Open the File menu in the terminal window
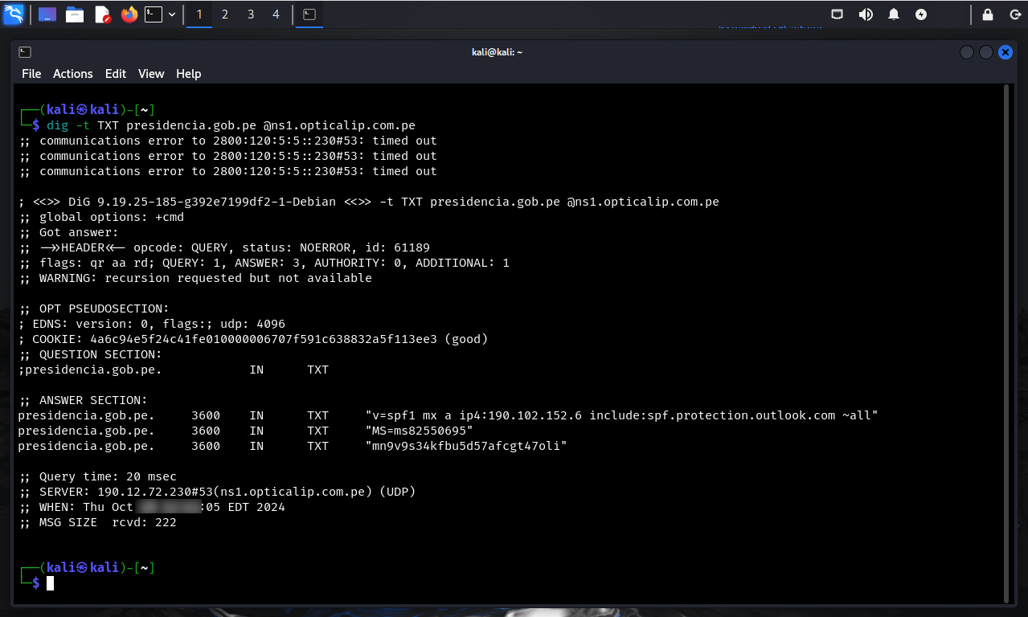 31,73
